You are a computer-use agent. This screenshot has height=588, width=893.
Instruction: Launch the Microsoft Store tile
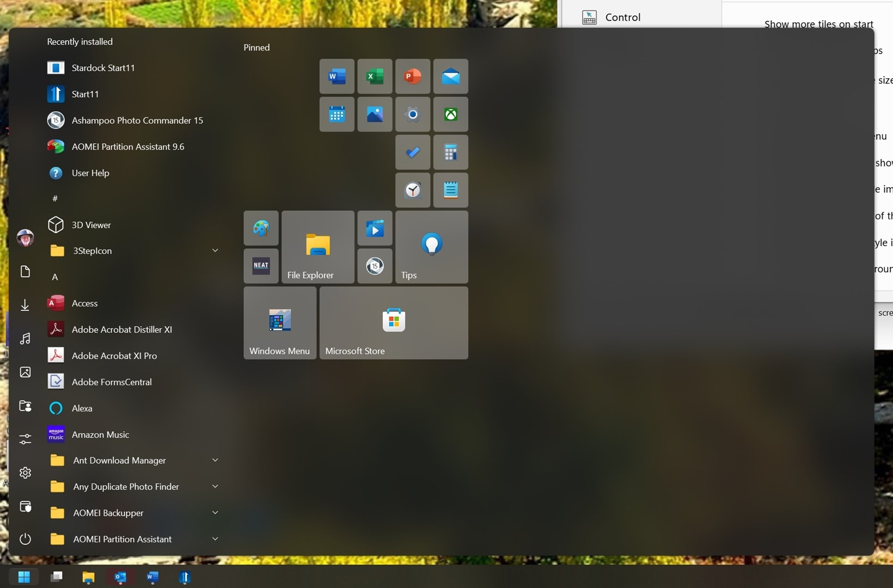click(394, 323)
